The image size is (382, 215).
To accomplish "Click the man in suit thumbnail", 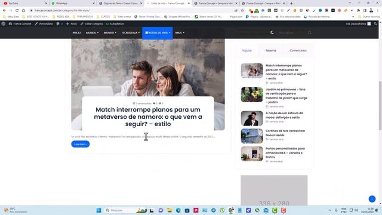I will (252, 118).
